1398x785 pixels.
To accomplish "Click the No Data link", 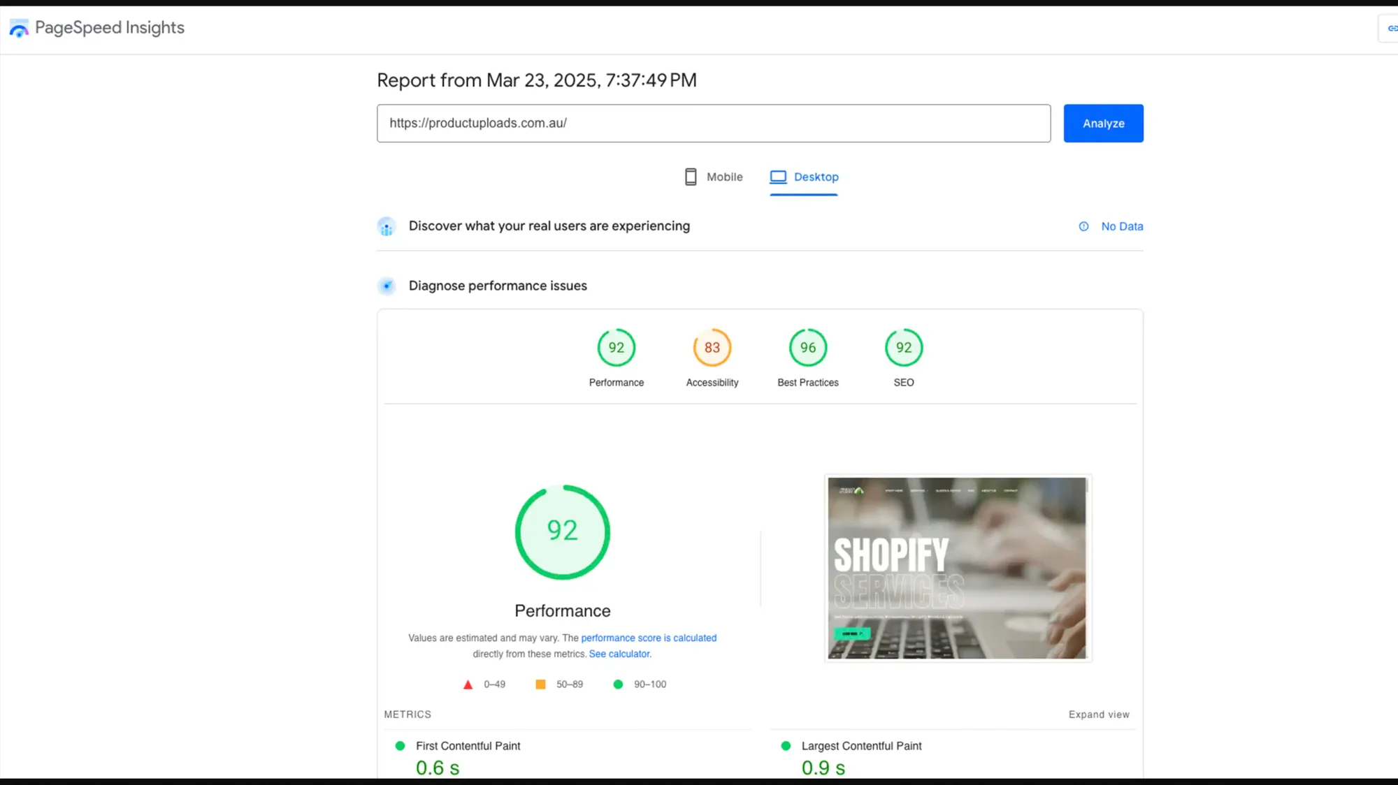I will click(1122, 226).
